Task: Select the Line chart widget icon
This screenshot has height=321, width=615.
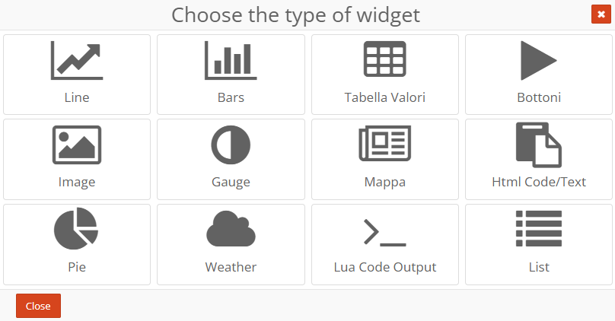Action: (77, 61)
